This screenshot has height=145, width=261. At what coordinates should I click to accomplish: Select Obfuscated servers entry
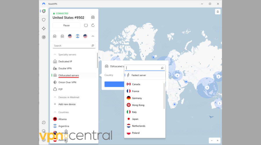pos(74,75)
